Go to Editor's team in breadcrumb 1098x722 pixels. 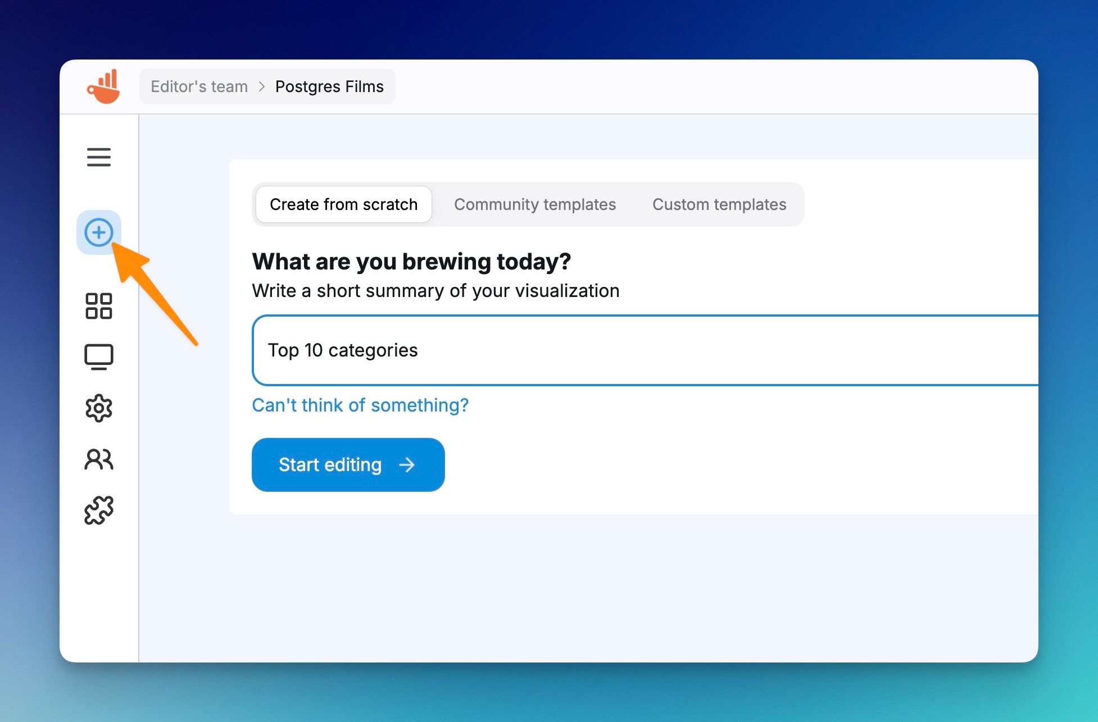click(199, 86)
